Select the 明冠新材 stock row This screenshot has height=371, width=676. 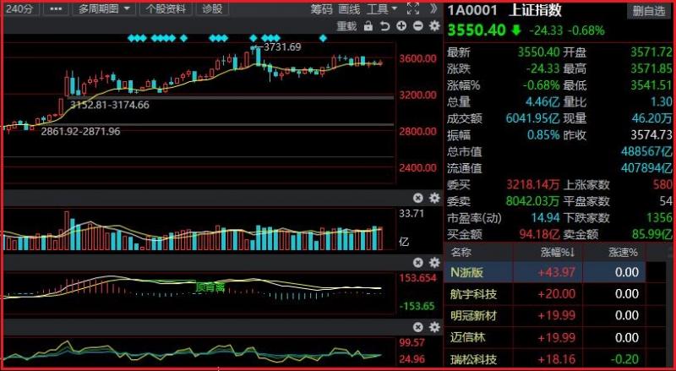pos(544,315)
